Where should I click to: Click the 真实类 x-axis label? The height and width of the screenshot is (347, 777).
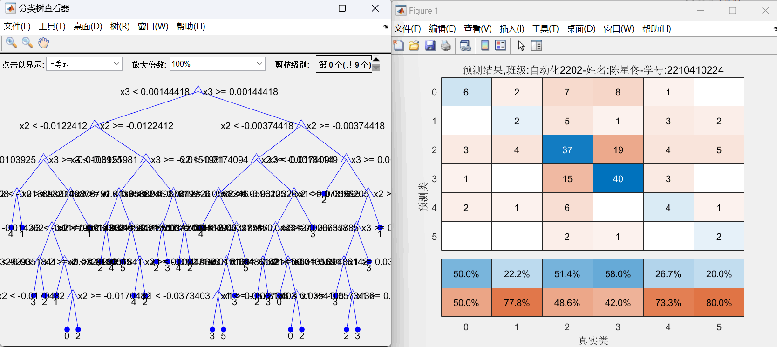593,341
